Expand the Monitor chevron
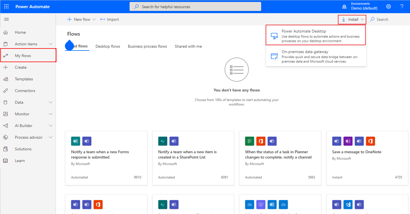The height and width of the screenshot is (214, 410). (x=51, y=114)
